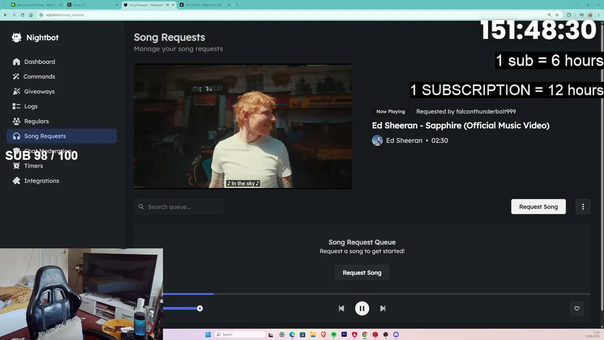Click into the Search queue field
Viewport: 604px width, 340px height.
[x=178, y=207]
